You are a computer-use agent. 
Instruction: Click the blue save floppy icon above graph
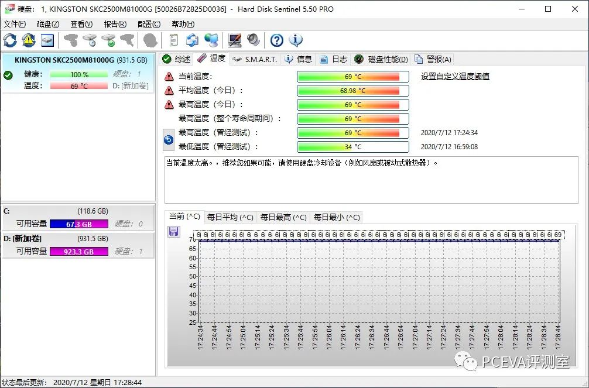(x=173, y=231)
